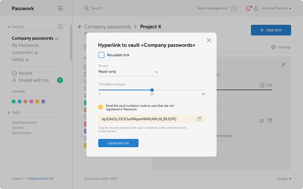Click the 48 hours slider mark

click(x=203, y=94)
